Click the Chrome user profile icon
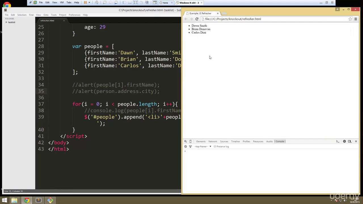The image size is (363, 204). click(x=337, y=9)
